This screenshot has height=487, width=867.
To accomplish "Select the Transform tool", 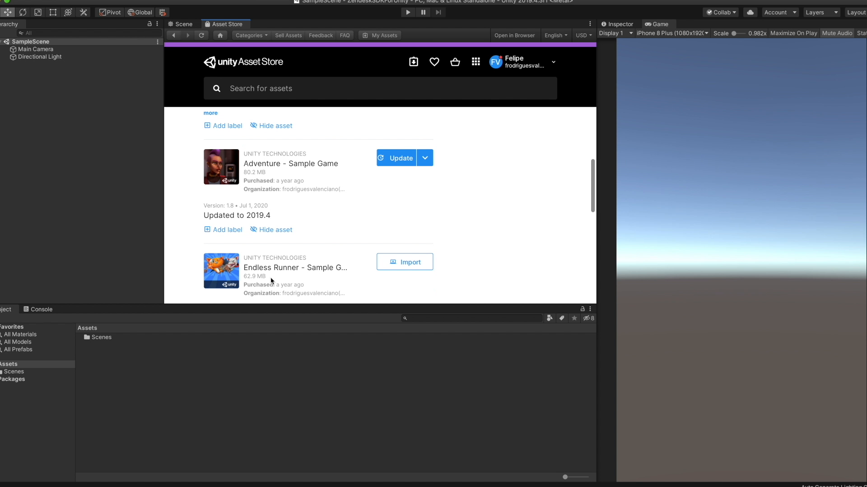I will click(x=68, y=12).
